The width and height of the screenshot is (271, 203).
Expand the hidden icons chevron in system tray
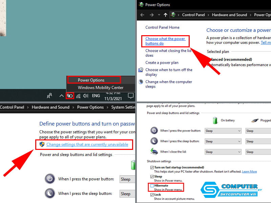[x=61, y=96]
